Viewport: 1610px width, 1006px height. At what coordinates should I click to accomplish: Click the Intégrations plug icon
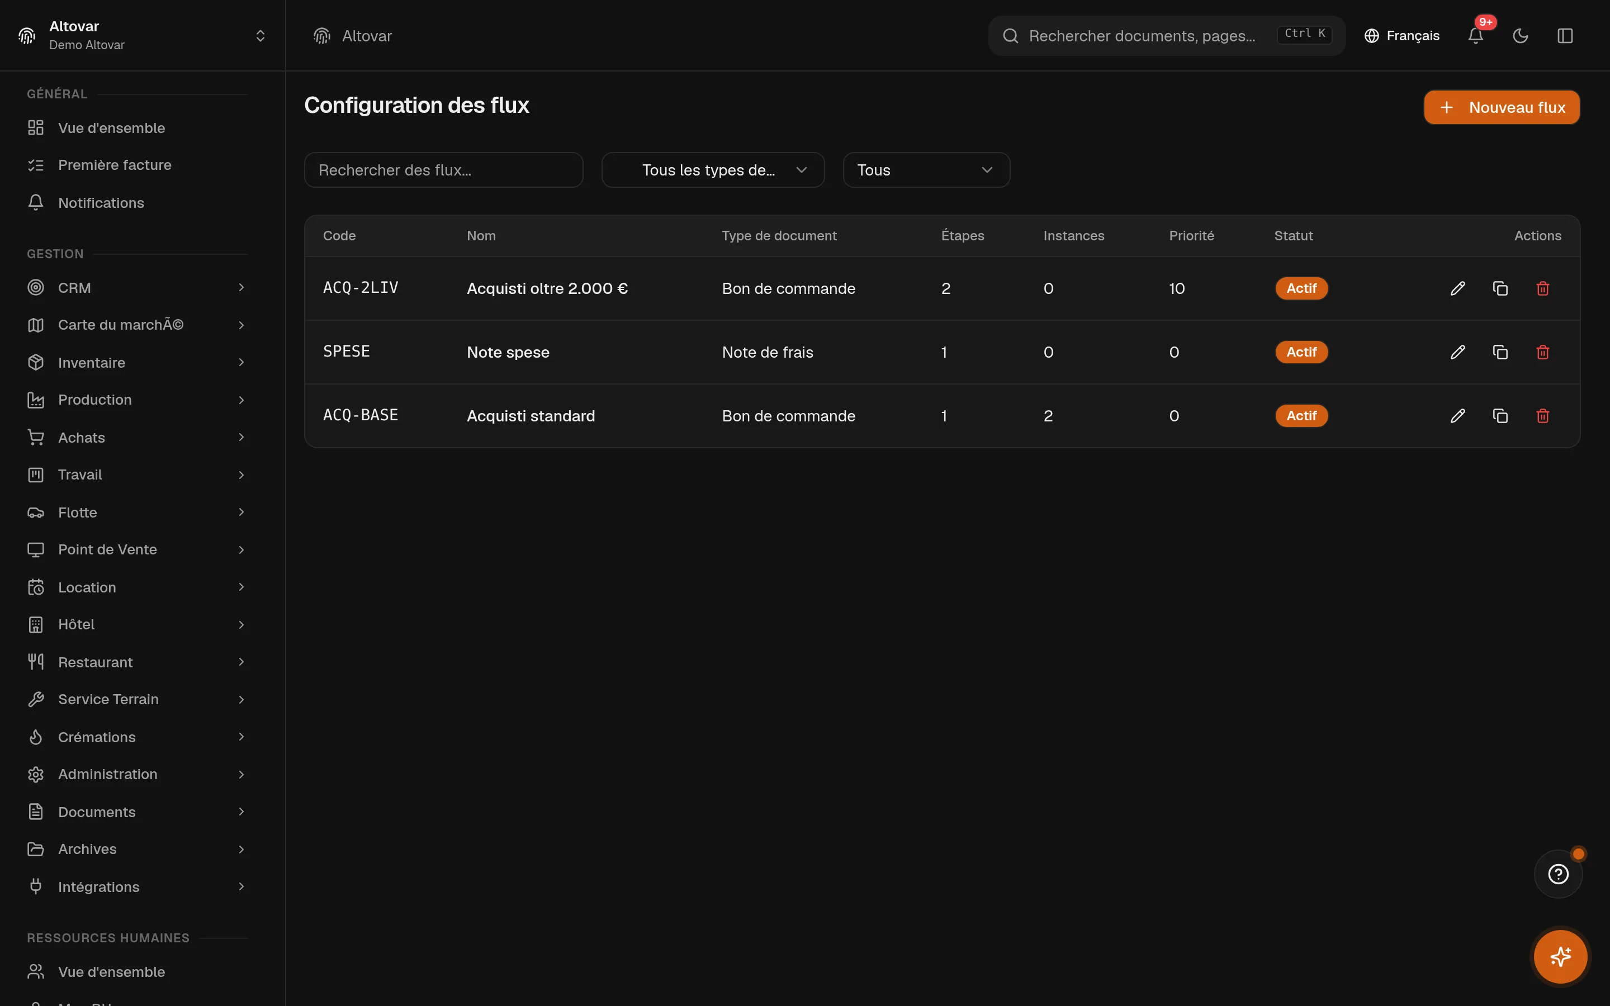(36, 887)
